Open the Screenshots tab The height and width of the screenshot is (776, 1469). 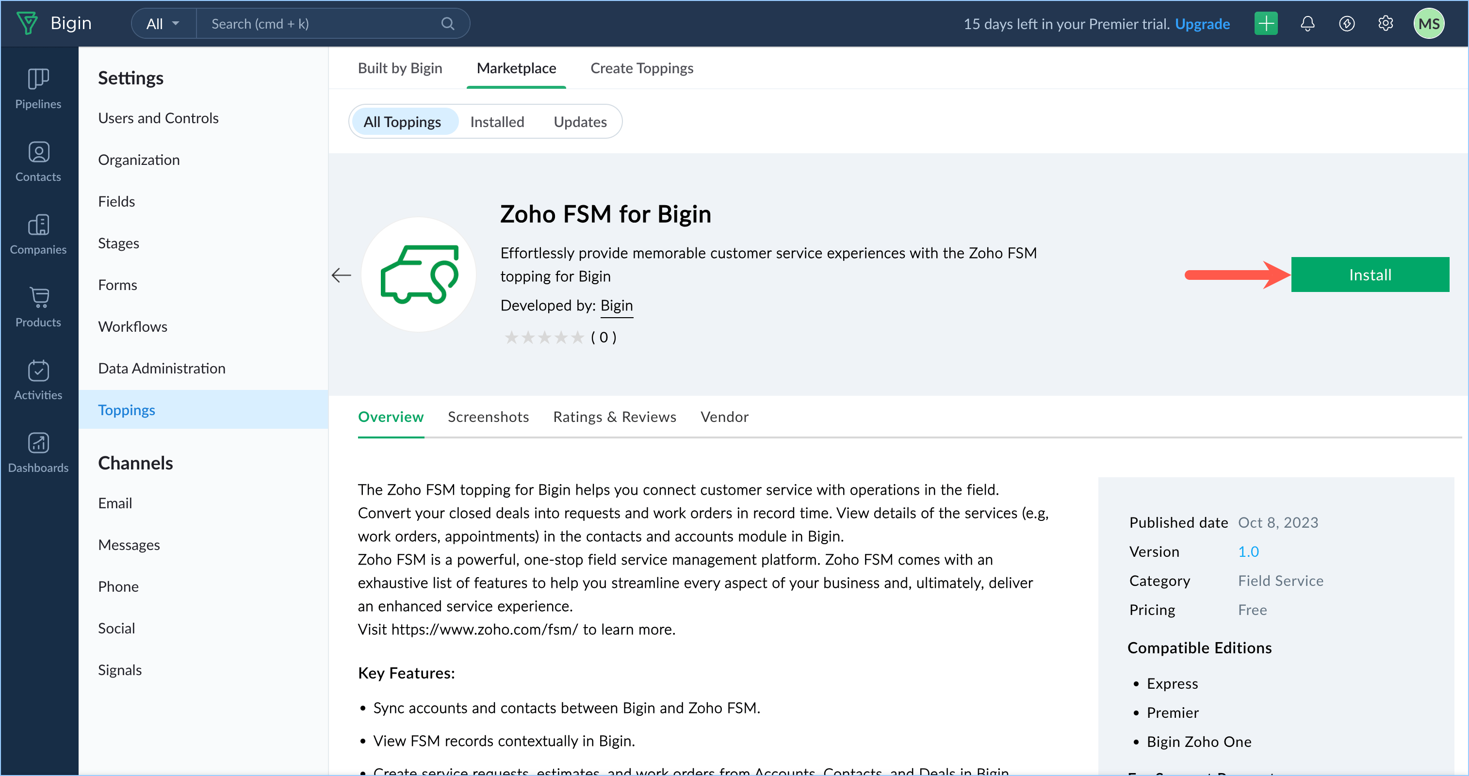coord(488,417)
